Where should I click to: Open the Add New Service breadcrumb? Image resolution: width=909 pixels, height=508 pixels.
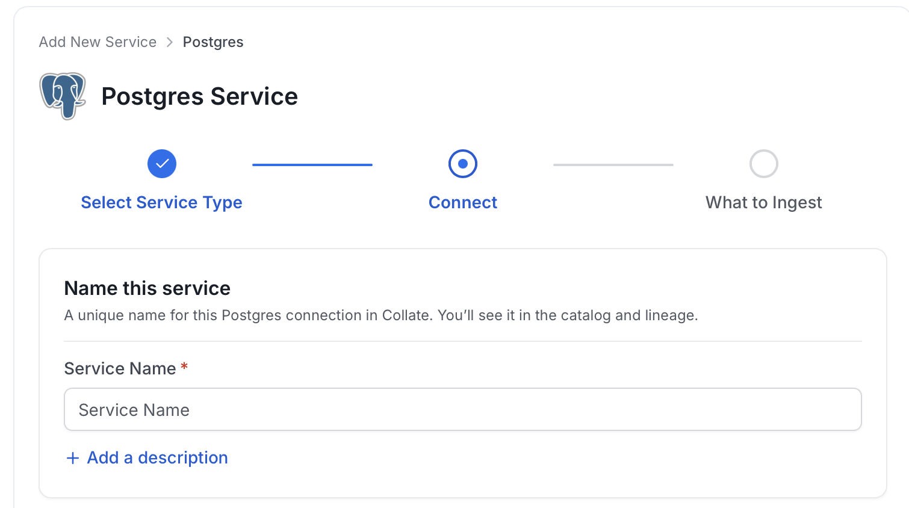(x=98, y=42)
